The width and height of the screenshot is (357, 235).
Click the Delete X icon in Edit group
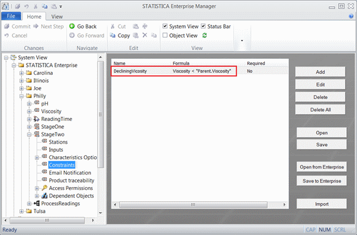coord(145,35)
